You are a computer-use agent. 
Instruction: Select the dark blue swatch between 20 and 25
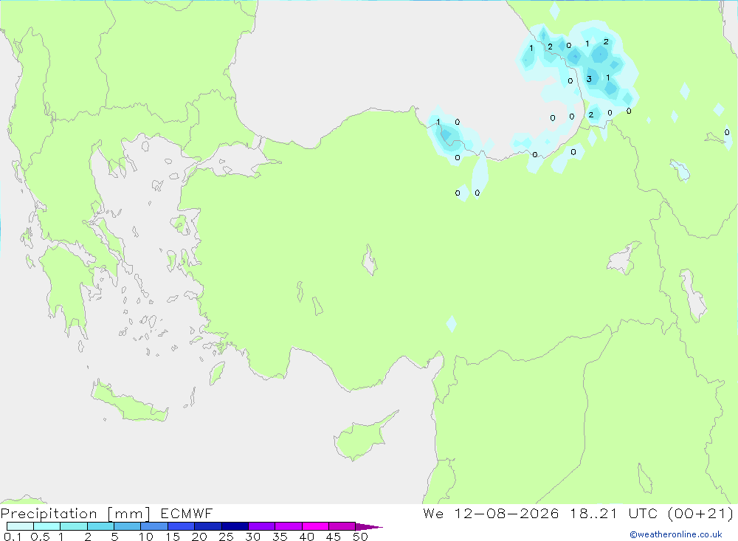click(x=208, y=526)
